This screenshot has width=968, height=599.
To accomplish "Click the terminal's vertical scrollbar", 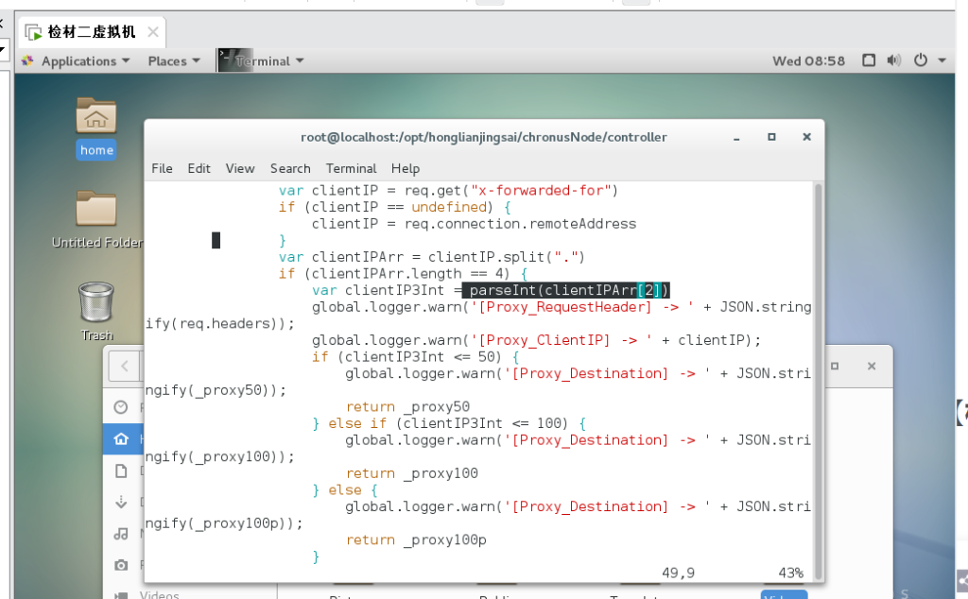I will tap(819, 378).
